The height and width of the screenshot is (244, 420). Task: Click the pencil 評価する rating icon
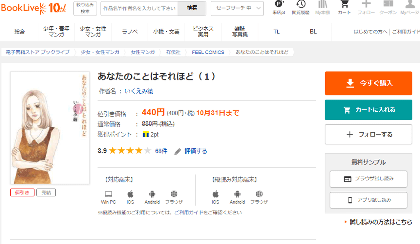click(x=178, y=151)
